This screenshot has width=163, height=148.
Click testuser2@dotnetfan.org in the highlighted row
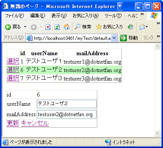point(92,70)
